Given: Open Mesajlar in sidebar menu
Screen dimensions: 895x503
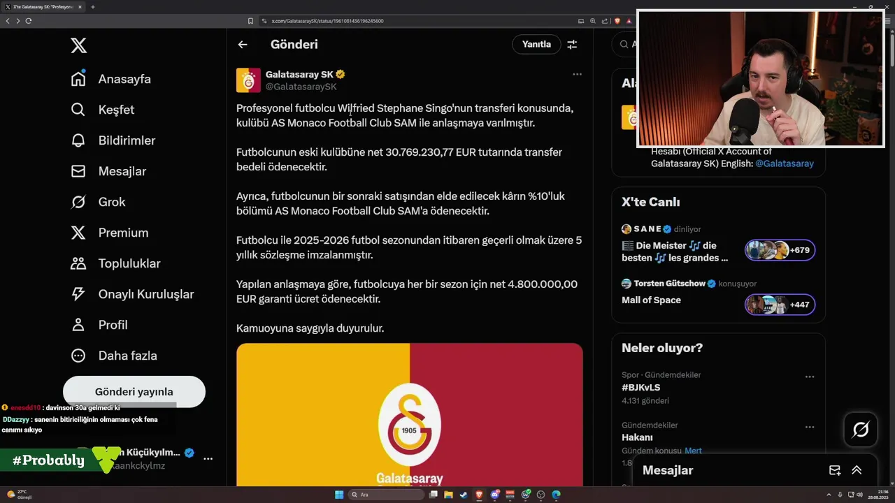Looking at the screenshot, I should point(108,171).
